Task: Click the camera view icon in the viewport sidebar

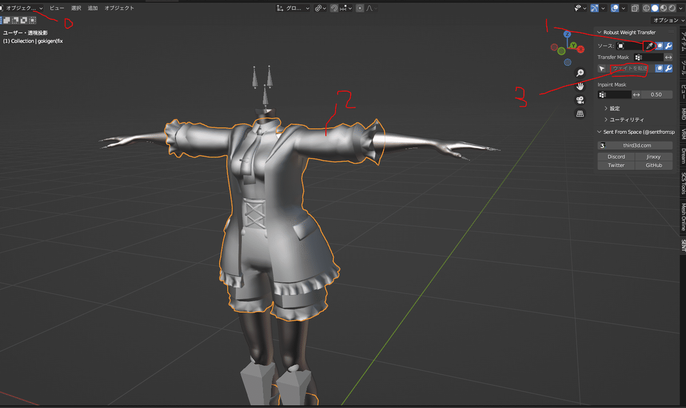Action: click(580, 100)
